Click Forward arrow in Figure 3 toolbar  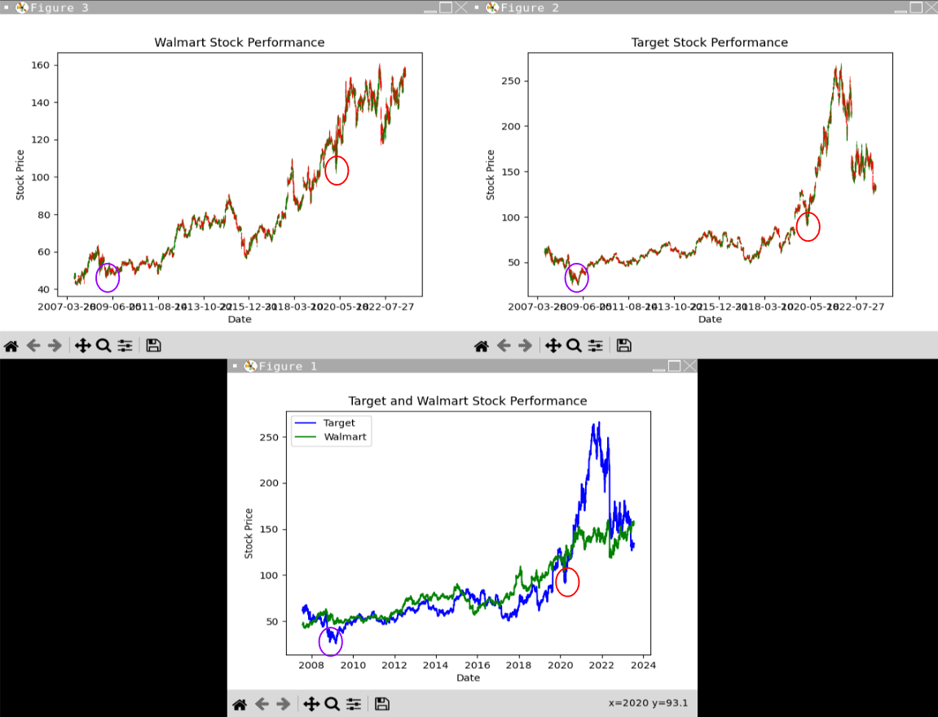[55, 345]
